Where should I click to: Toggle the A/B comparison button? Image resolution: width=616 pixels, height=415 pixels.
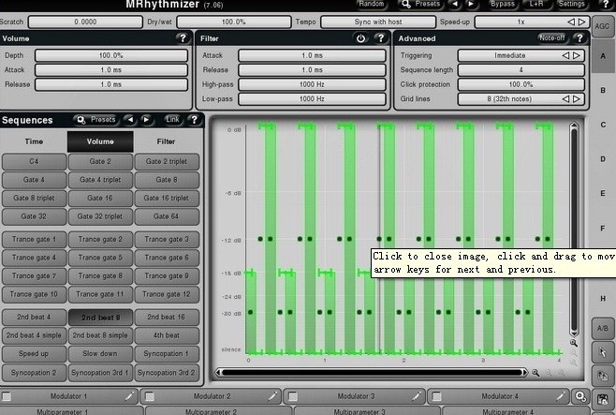pos(603,328)
